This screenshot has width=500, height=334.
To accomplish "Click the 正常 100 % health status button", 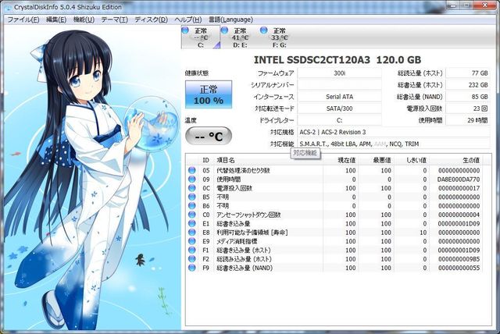I will (x=209, y=94).
